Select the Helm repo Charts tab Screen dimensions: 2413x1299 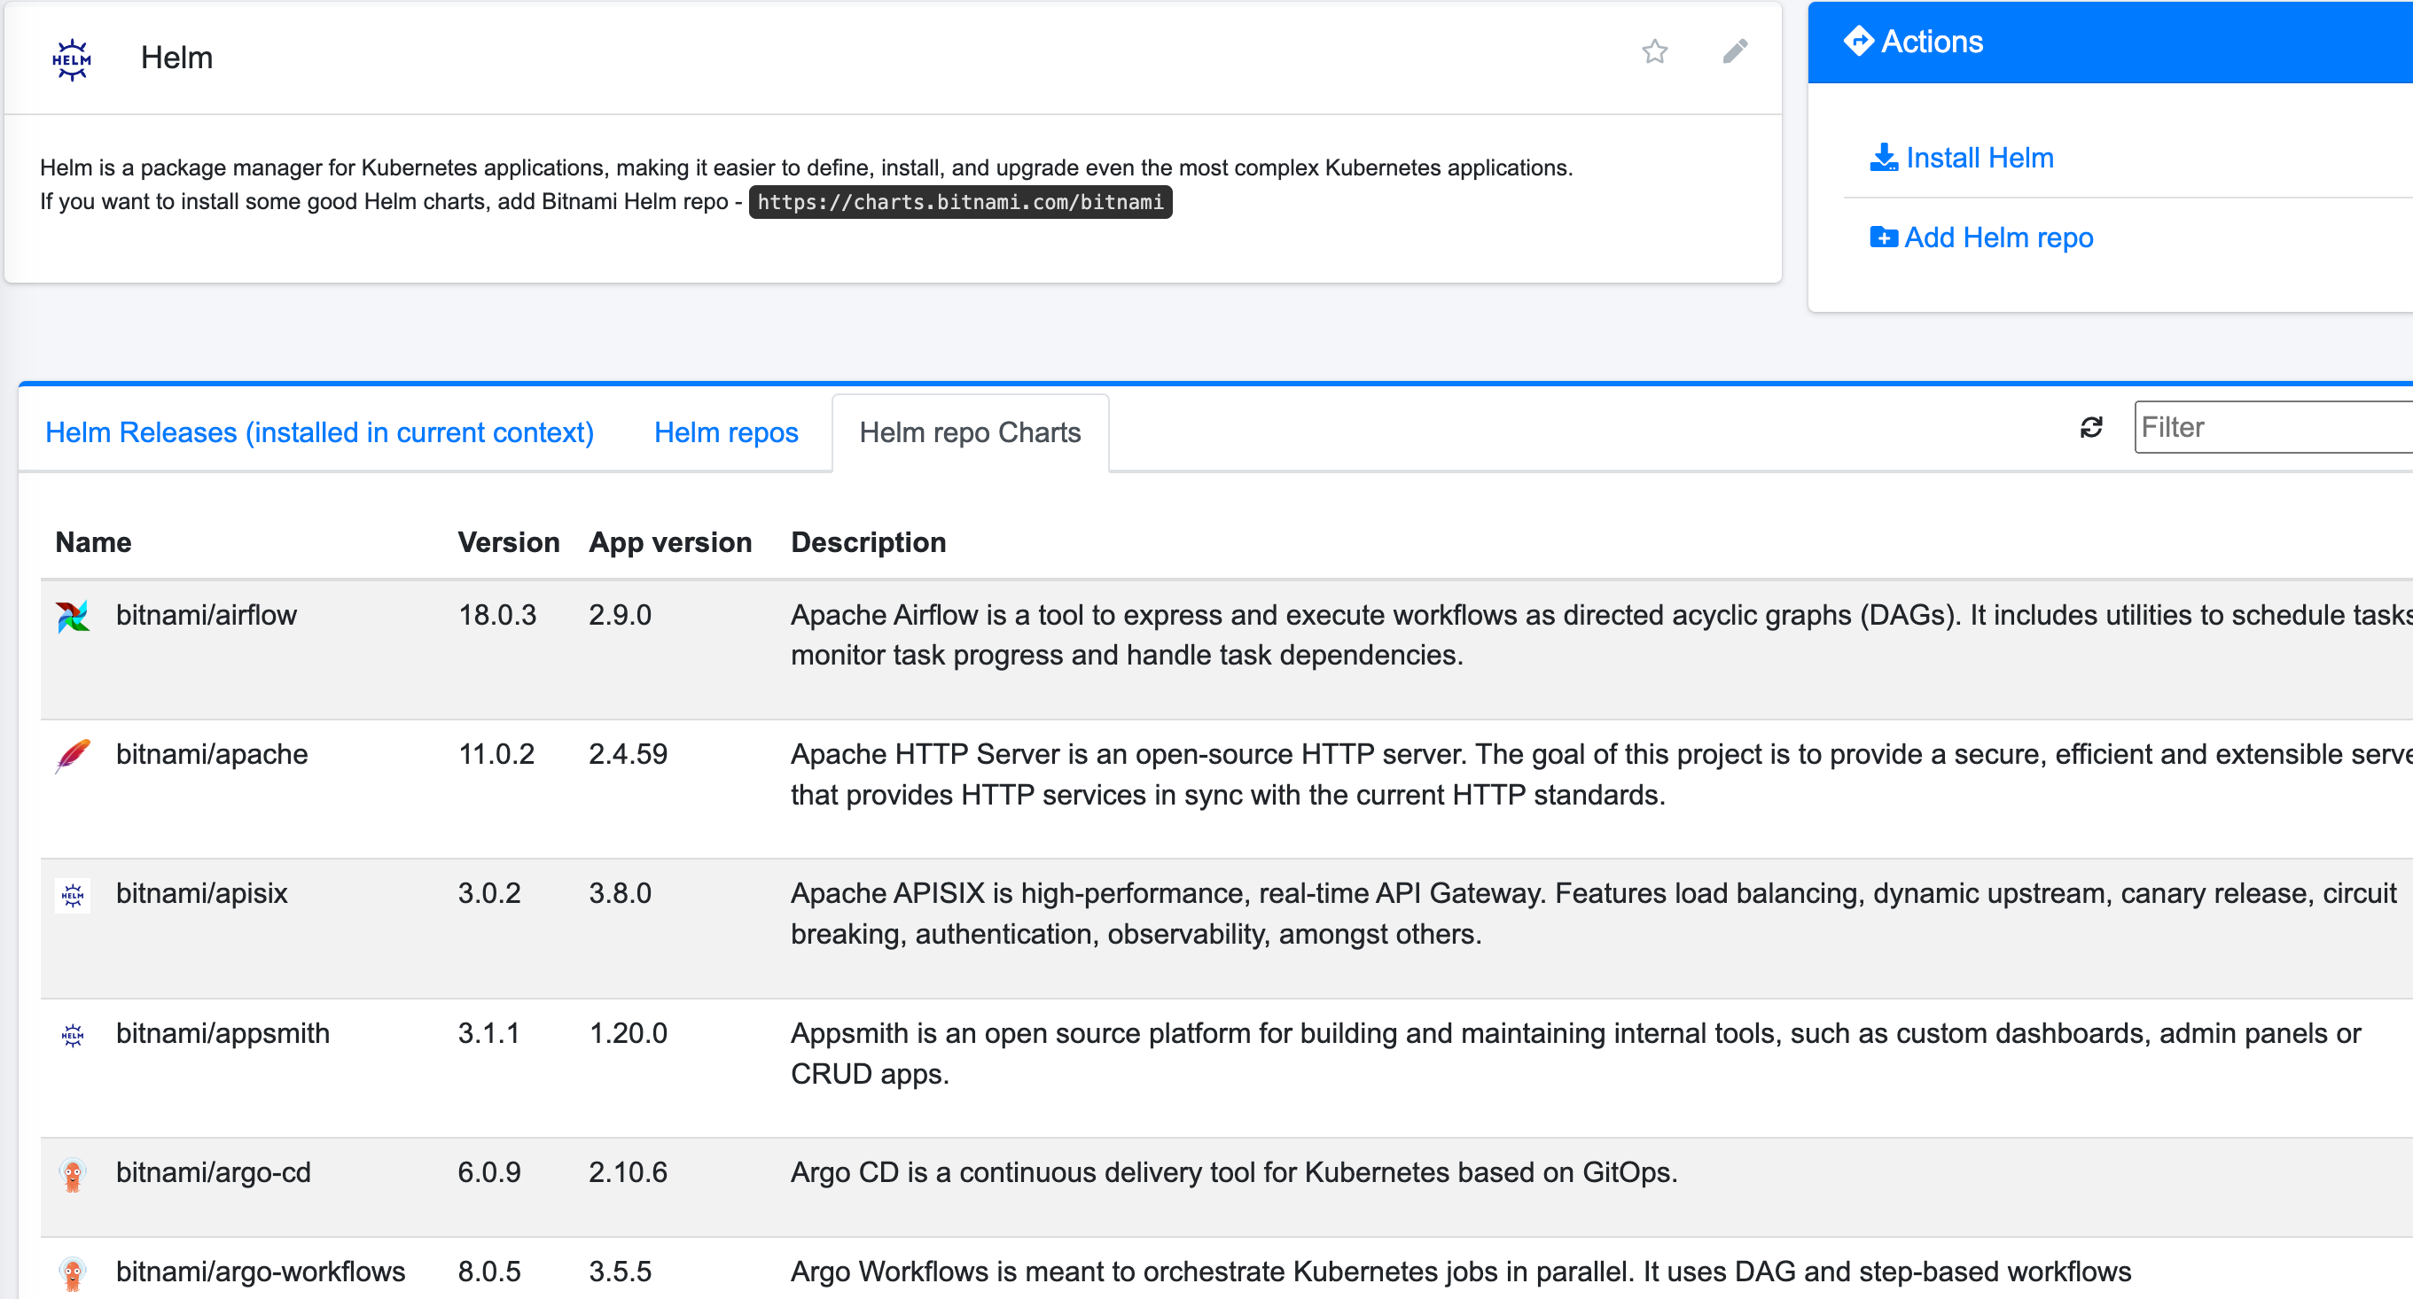pyautogui.click(x=970, y=432)
